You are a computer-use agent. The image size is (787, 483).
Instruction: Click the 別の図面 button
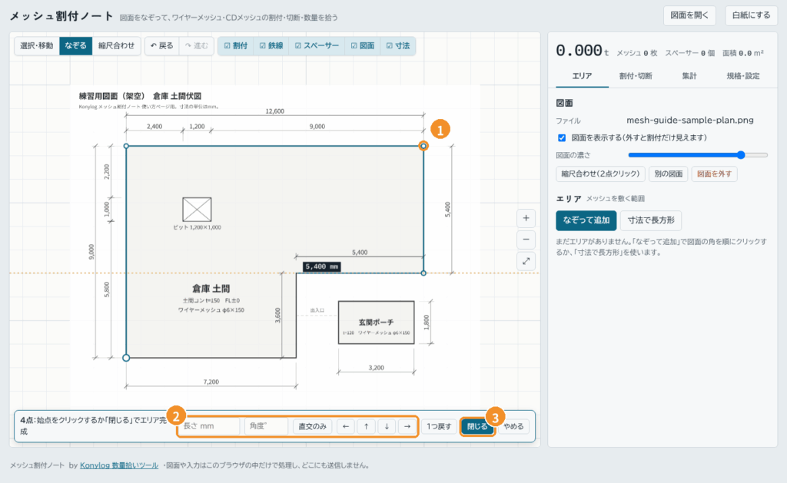click(x=668, y=174)
